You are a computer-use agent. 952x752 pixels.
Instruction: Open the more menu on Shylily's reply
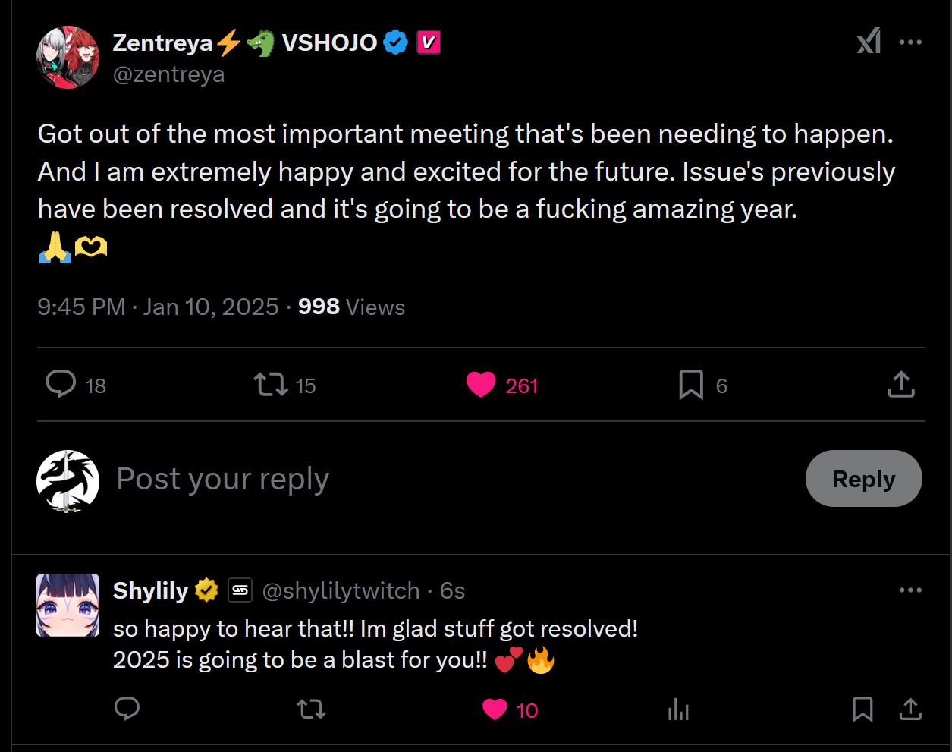click(910, 590)
